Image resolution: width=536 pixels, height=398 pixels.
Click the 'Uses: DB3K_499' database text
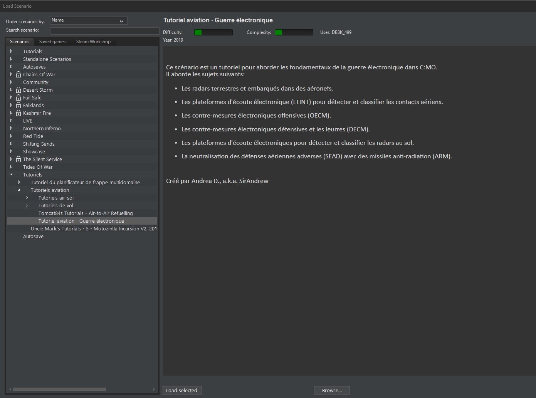[336, 32]
